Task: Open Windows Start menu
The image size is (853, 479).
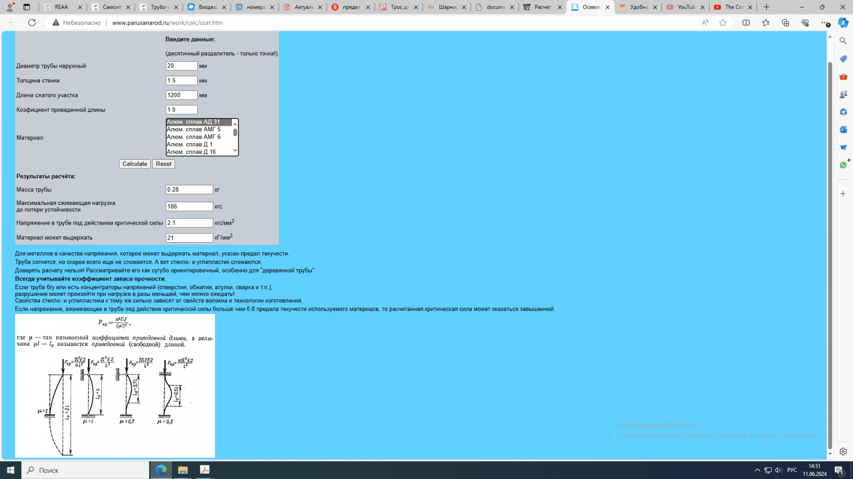Action: [x=10, y=470]
